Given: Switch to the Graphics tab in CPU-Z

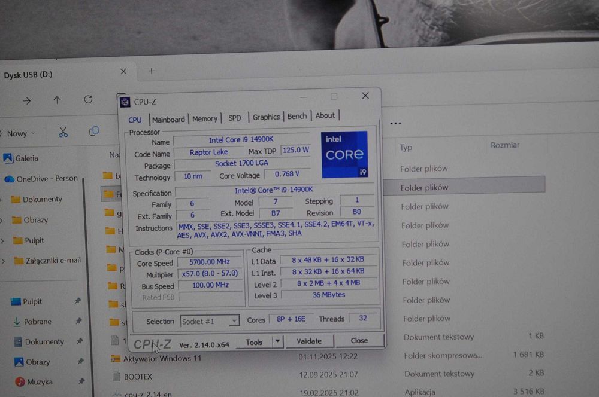Looking at the screenshot, I should tap(266, 117).
